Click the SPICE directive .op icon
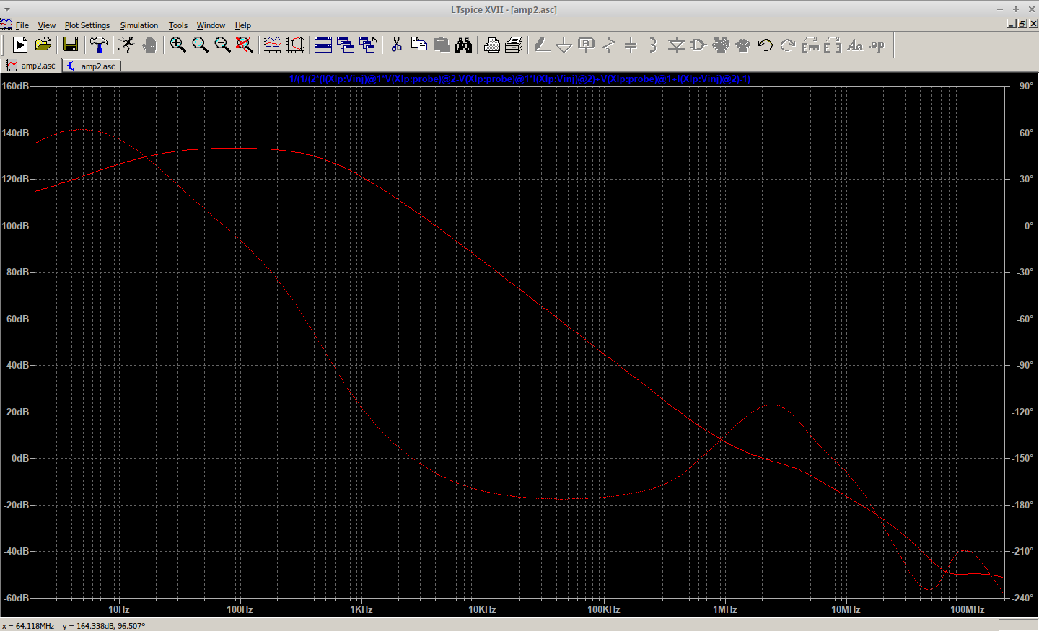This screenshot has width=1039, height=631. [x=877, y=45]
